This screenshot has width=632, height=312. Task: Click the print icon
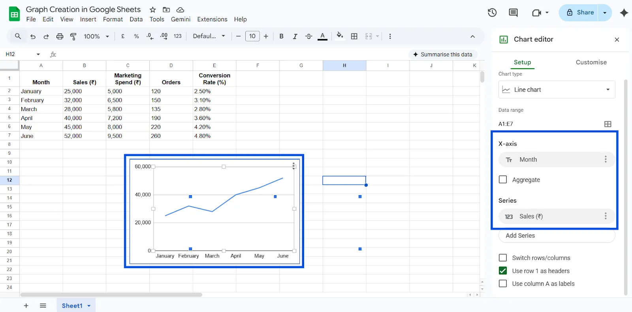tap(60, 36)
